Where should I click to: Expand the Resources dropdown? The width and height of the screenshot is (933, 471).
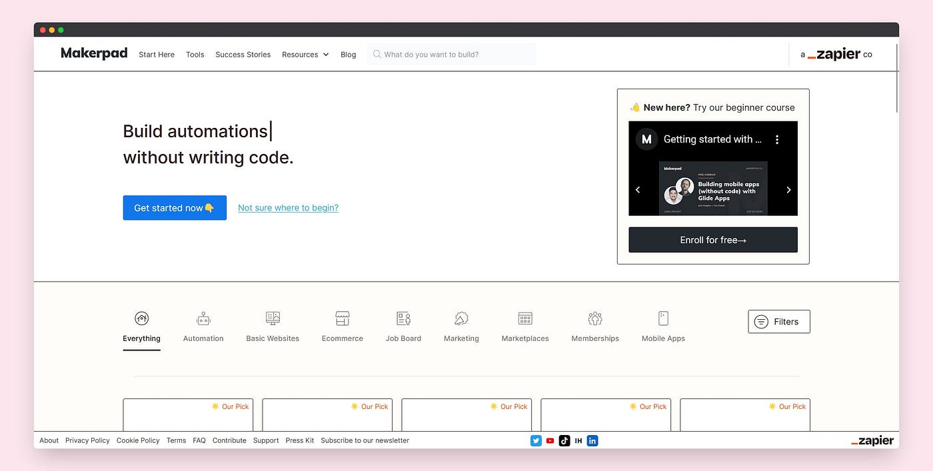point(305,55)
